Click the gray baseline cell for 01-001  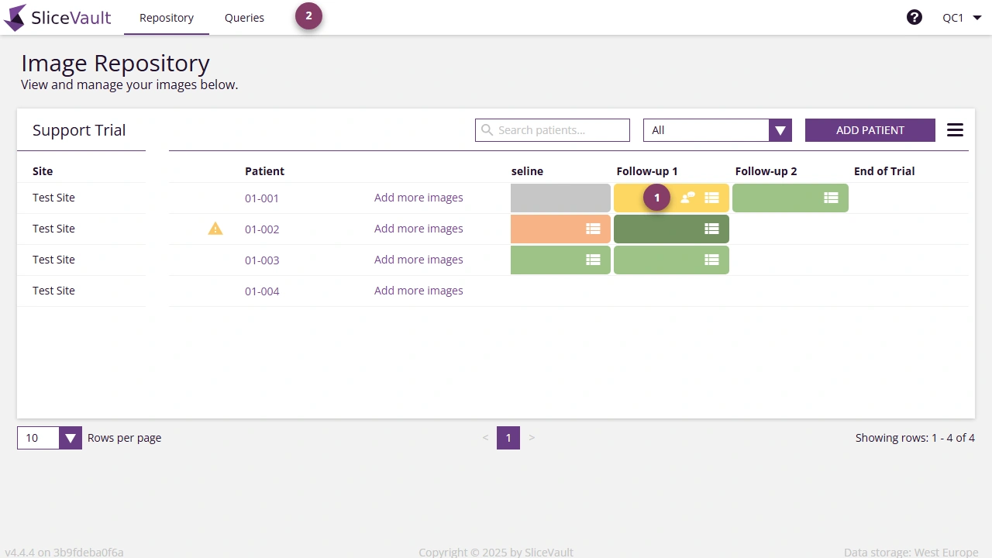(x=560, y=198)
